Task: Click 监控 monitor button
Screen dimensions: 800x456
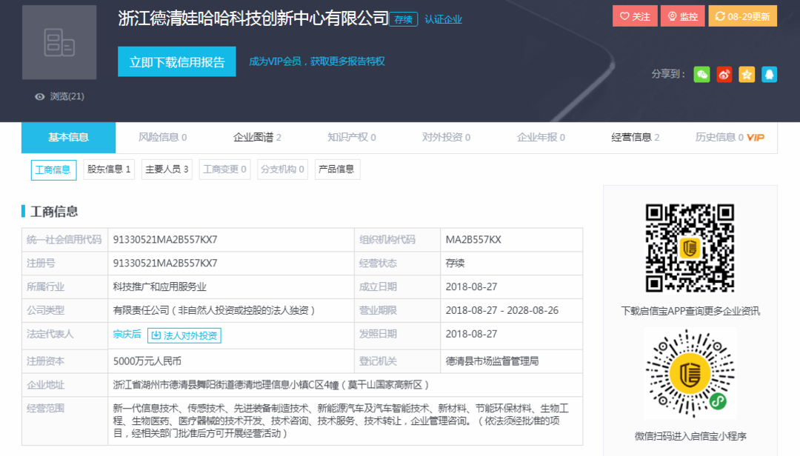Action: click(683, 16)
